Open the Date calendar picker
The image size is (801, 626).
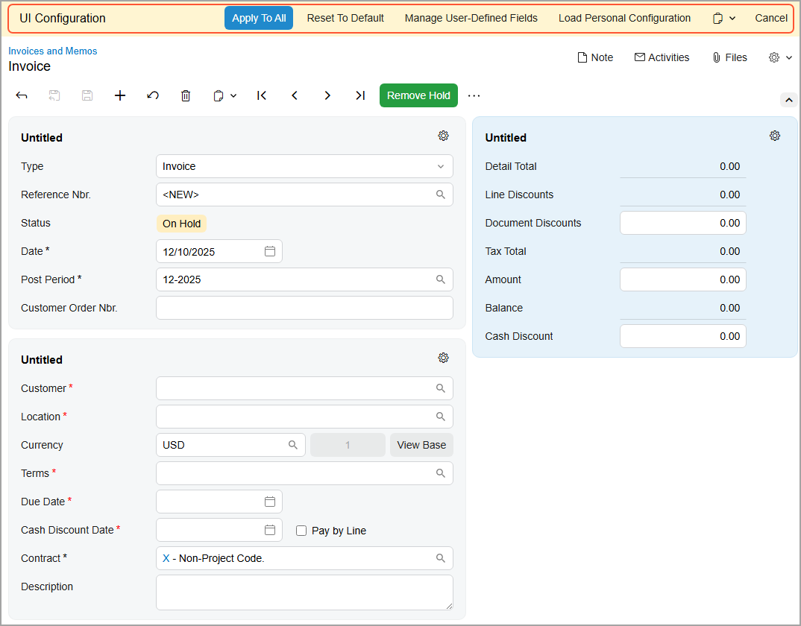click(270, 251)
